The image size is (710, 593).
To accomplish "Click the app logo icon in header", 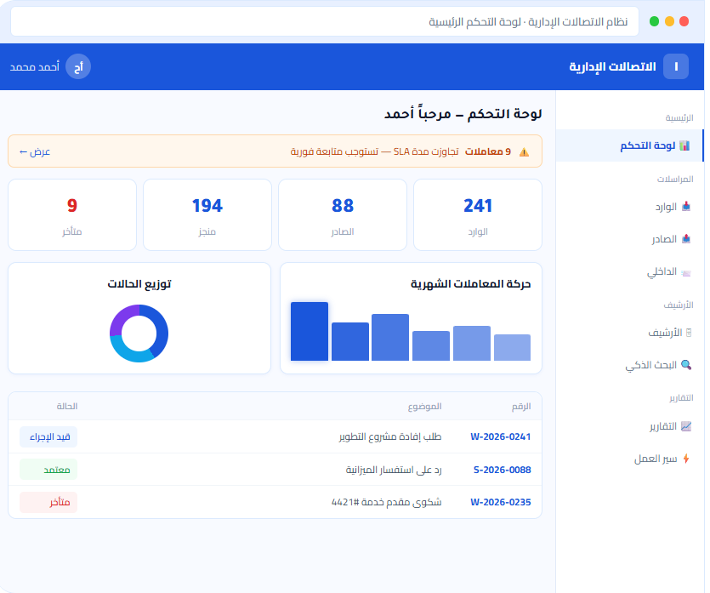I will coord(678,66).
